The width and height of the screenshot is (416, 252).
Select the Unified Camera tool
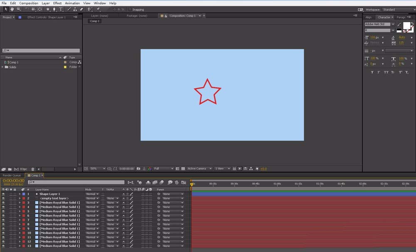pyautogui.click(x=33, y=9)
